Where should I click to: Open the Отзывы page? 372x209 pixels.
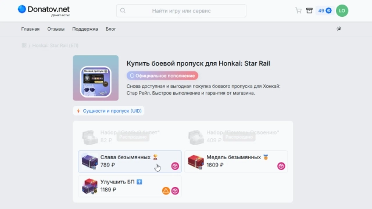click(56, 29)
